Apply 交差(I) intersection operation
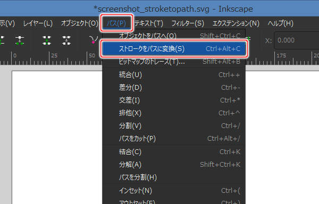The image size is (319, 204). (x=174, y=100)
